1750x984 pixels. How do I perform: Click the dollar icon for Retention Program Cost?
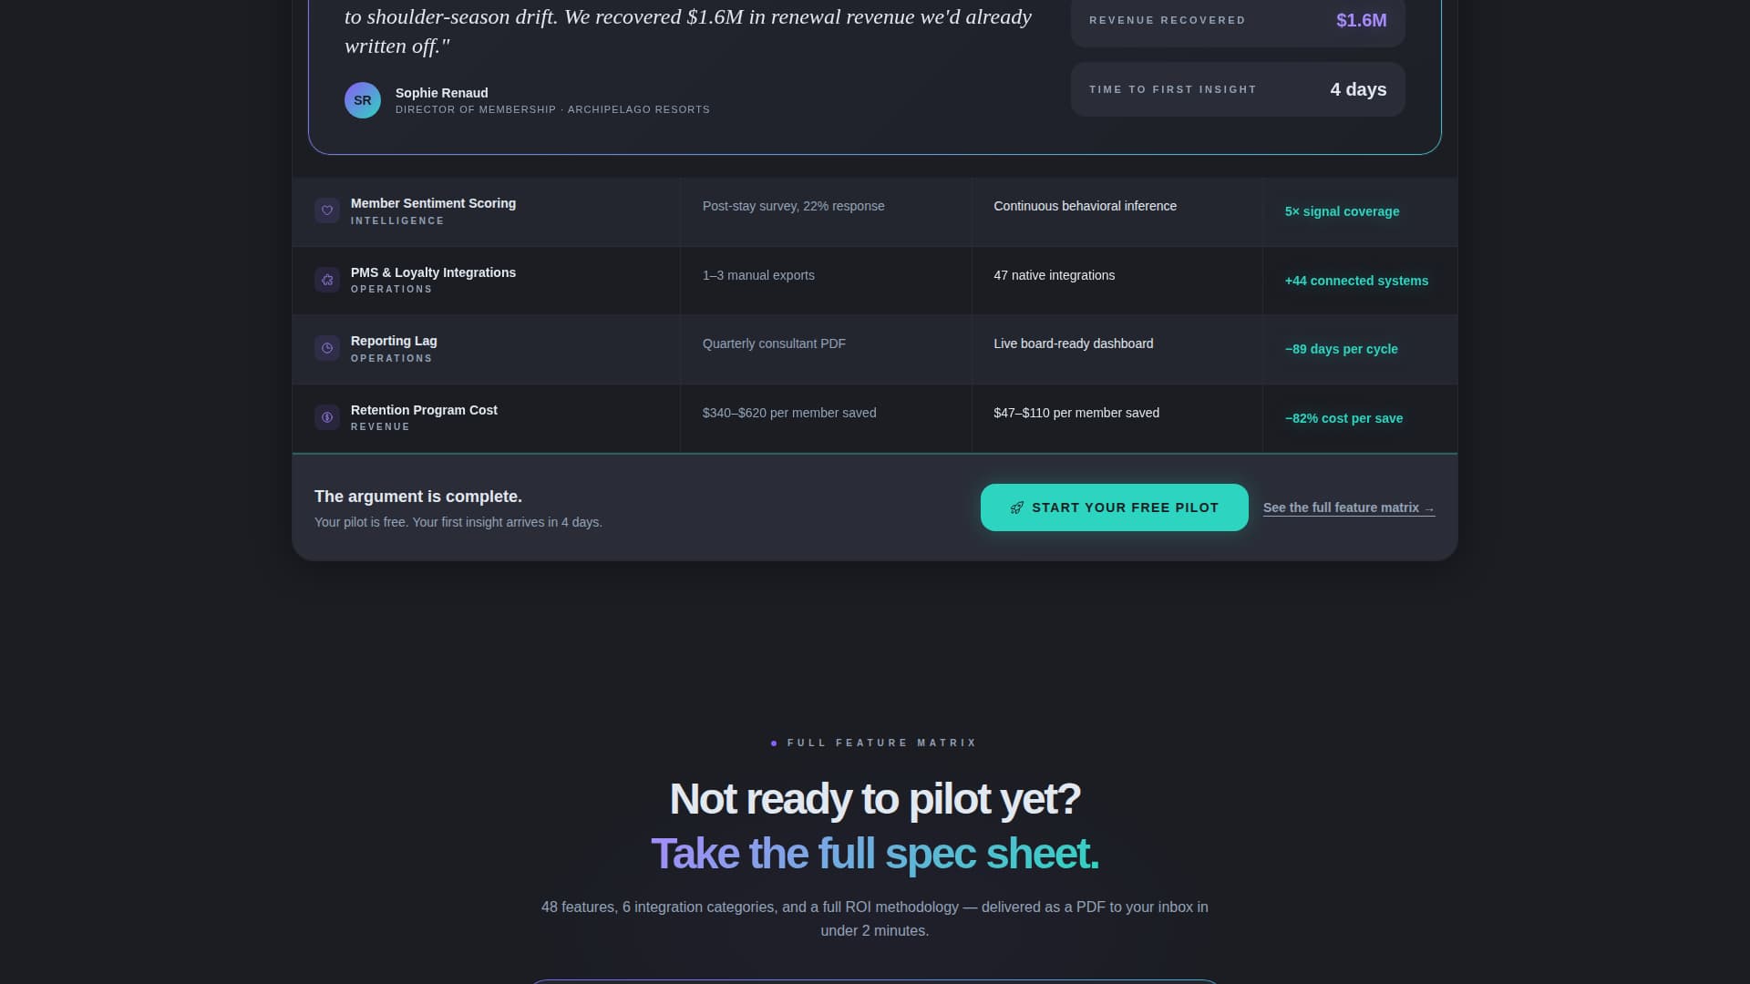click(x=327, y=417)
